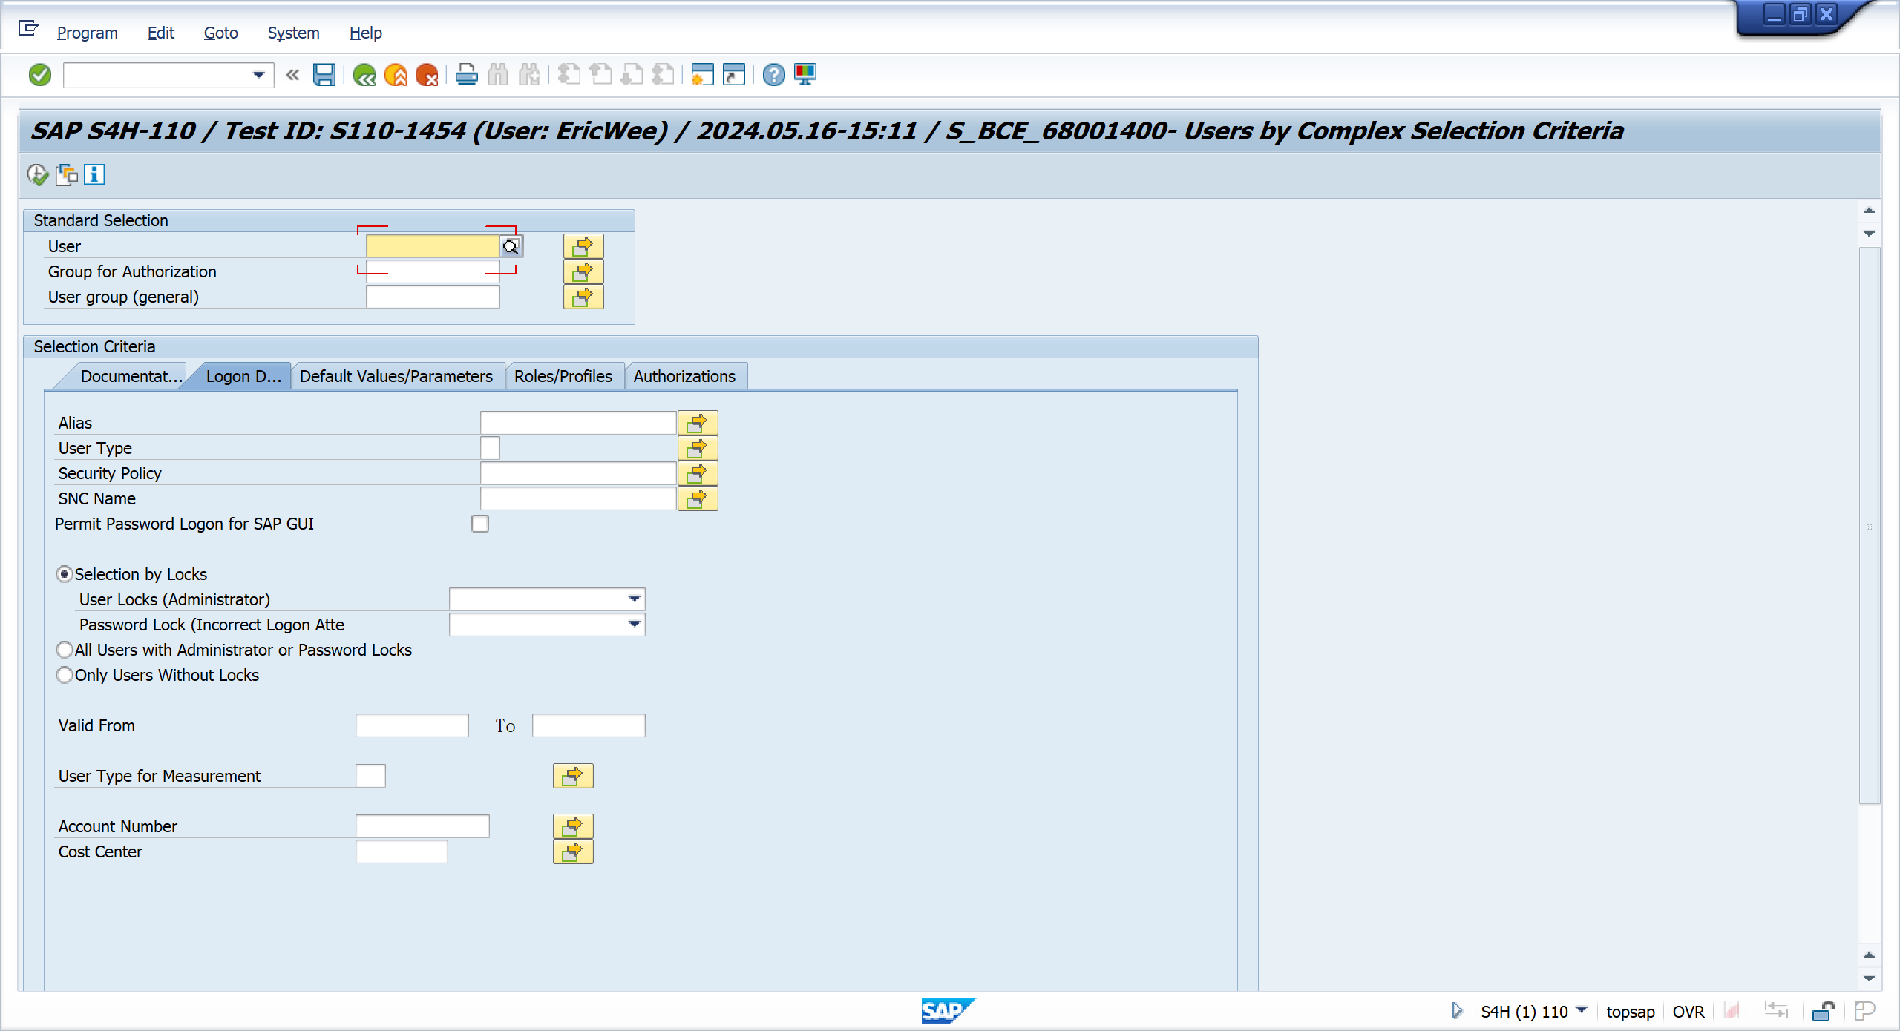Select All Users with Administrator or Password Locks
The width and height of the screenshot is (1900, 1031).
pos(65,650)
